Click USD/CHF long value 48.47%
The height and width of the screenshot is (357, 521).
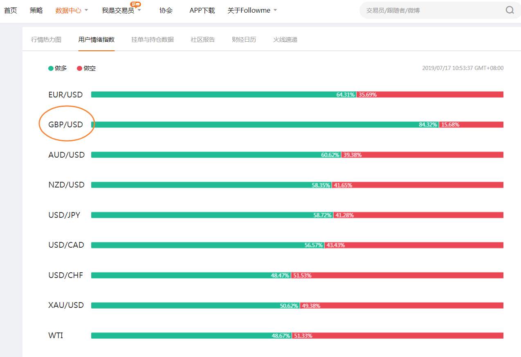[280, 276]
